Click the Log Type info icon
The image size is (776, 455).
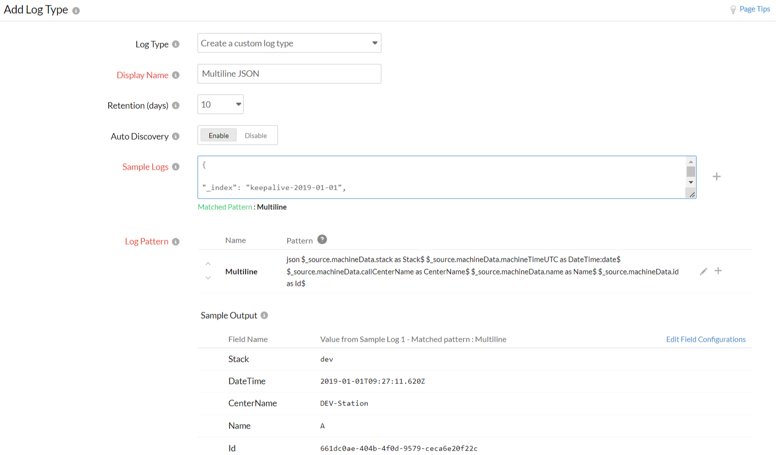[175, 44]
